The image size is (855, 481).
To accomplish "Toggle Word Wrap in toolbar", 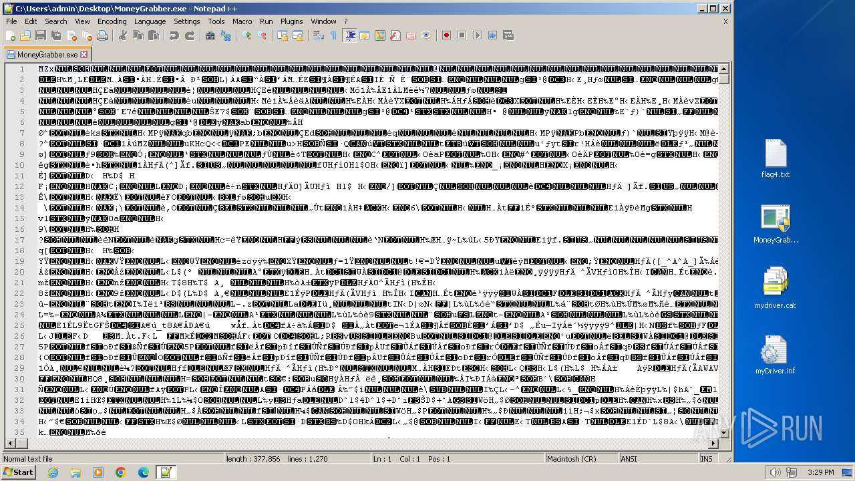I will tap(319, 35).
